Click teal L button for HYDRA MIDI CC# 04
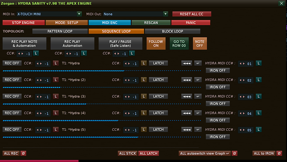287x162 pixels. pos(258,113)
